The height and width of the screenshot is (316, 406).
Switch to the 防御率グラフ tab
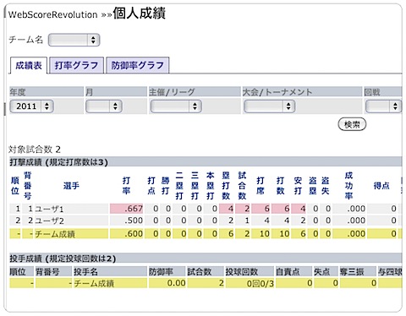coord(138,65)
